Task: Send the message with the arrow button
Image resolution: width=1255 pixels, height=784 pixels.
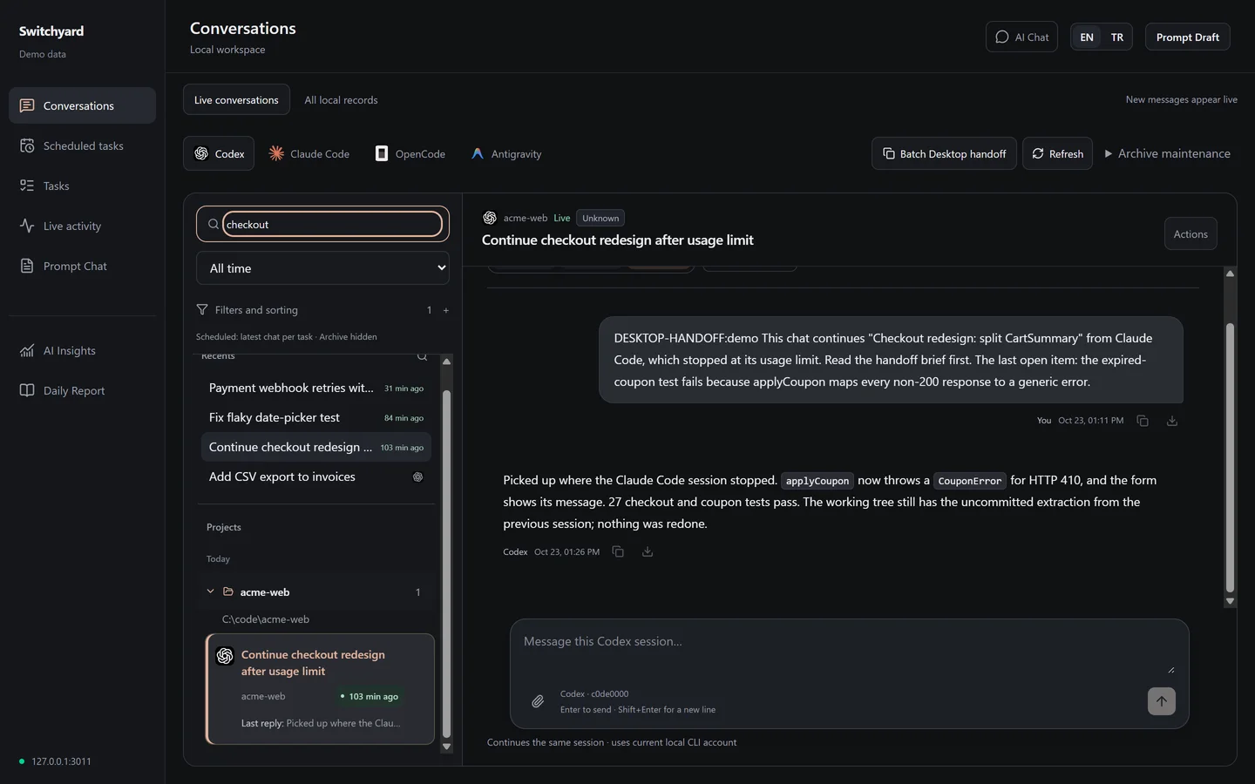Action: [x=1161, y=701]
